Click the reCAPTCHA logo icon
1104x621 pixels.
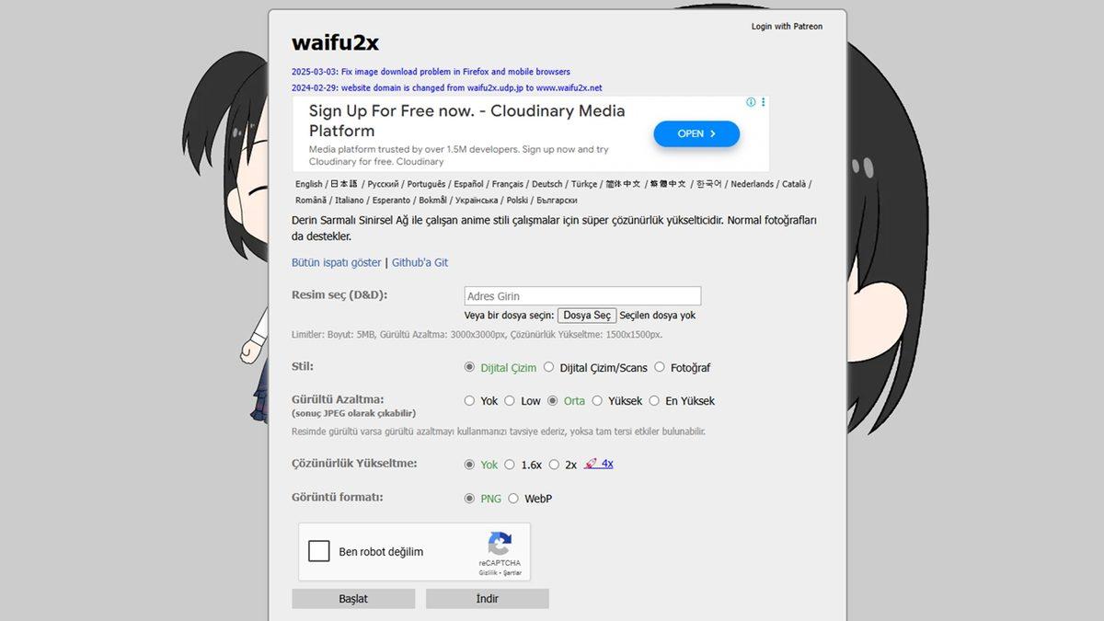(500, 543)
